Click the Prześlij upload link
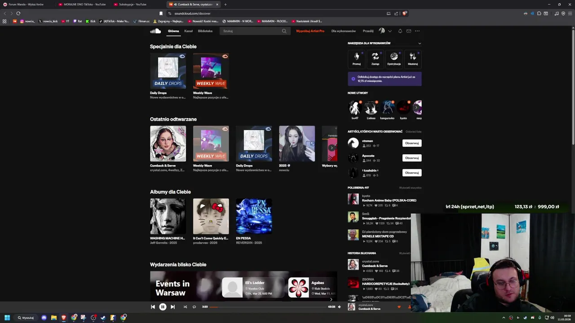This screenshot has width=575, height=323. pos(368,31)
